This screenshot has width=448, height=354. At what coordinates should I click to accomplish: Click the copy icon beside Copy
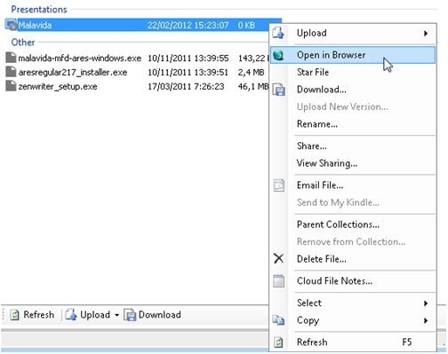(278, 320)
